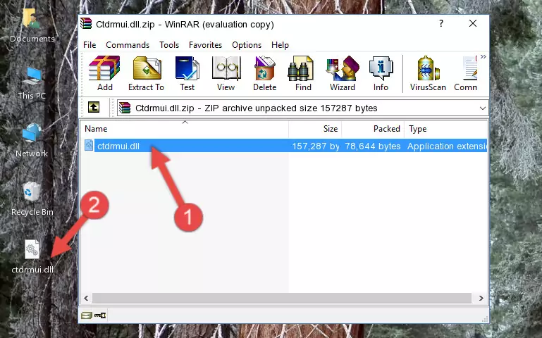Screen dimensions: 542x338
Task: Open the Commands menu
Action: 128,45
